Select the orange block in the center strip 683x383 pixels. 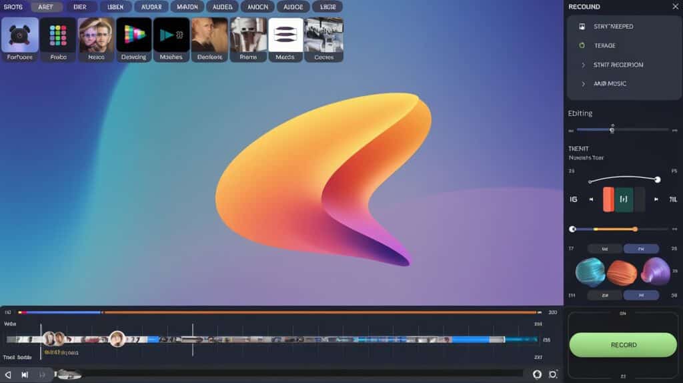tap(608, 199)
